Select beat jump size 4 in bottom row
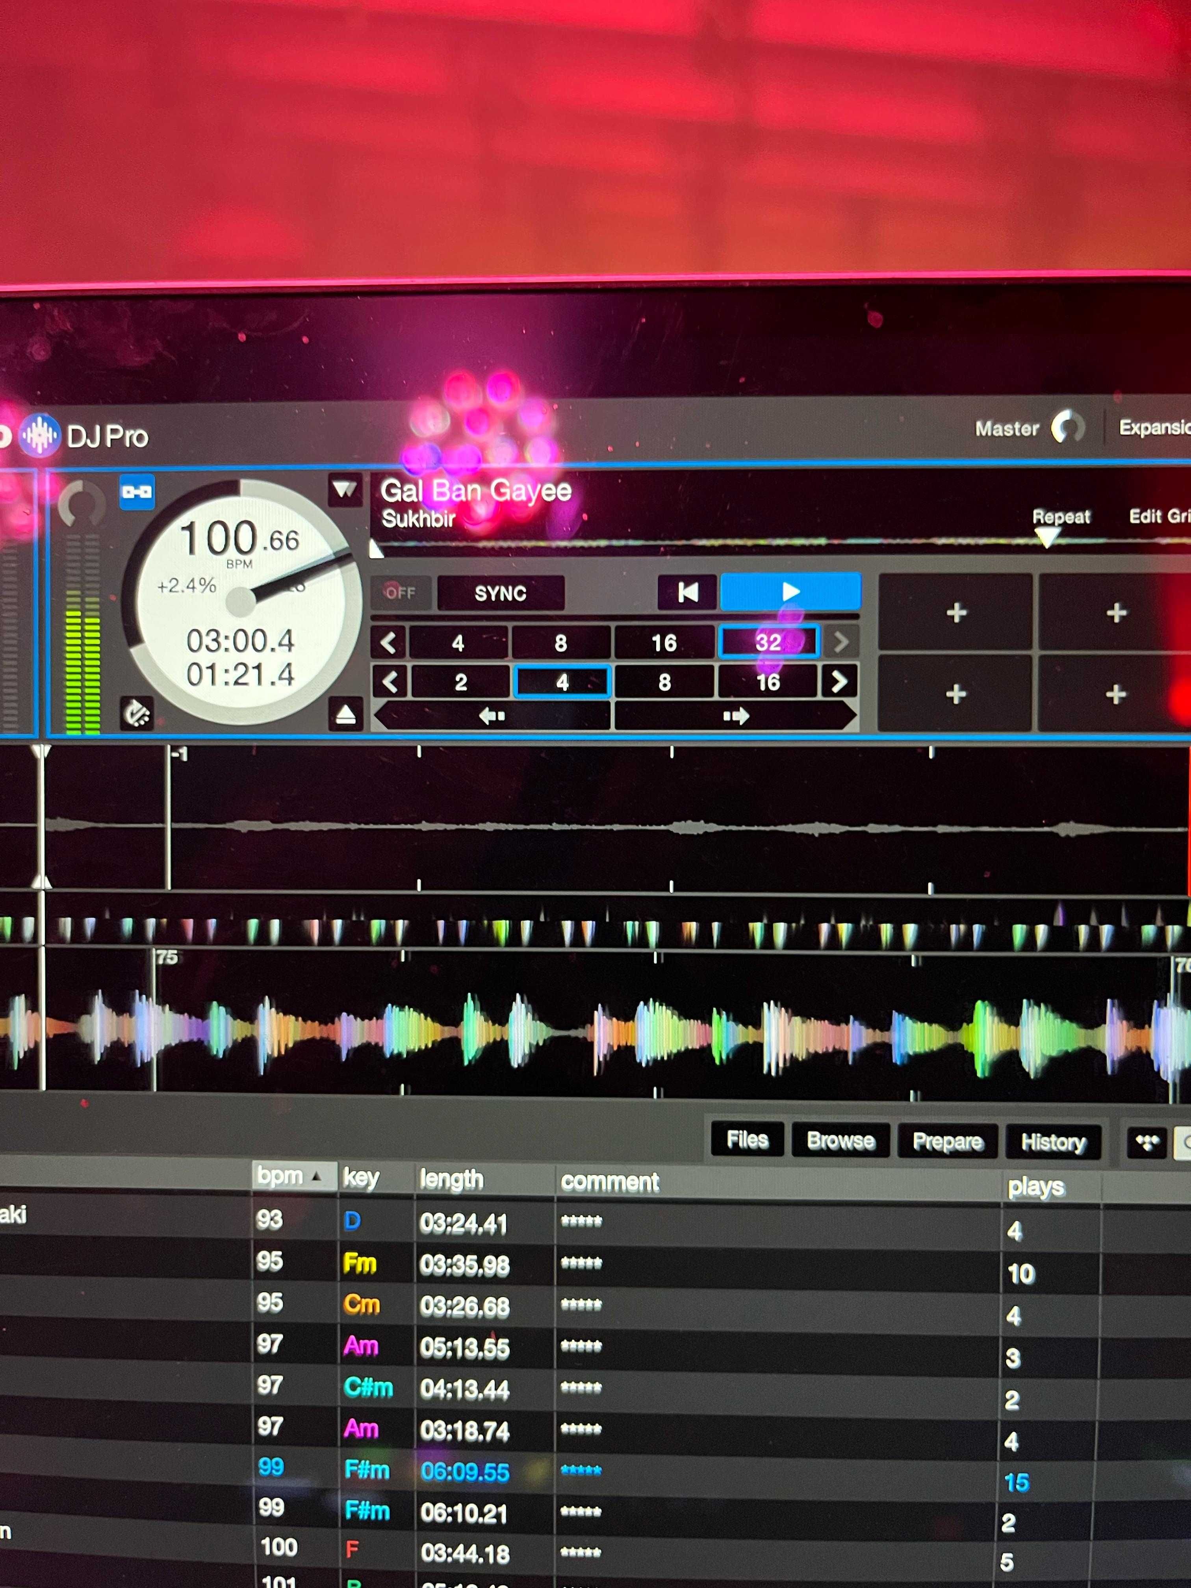 coord(562,681)
